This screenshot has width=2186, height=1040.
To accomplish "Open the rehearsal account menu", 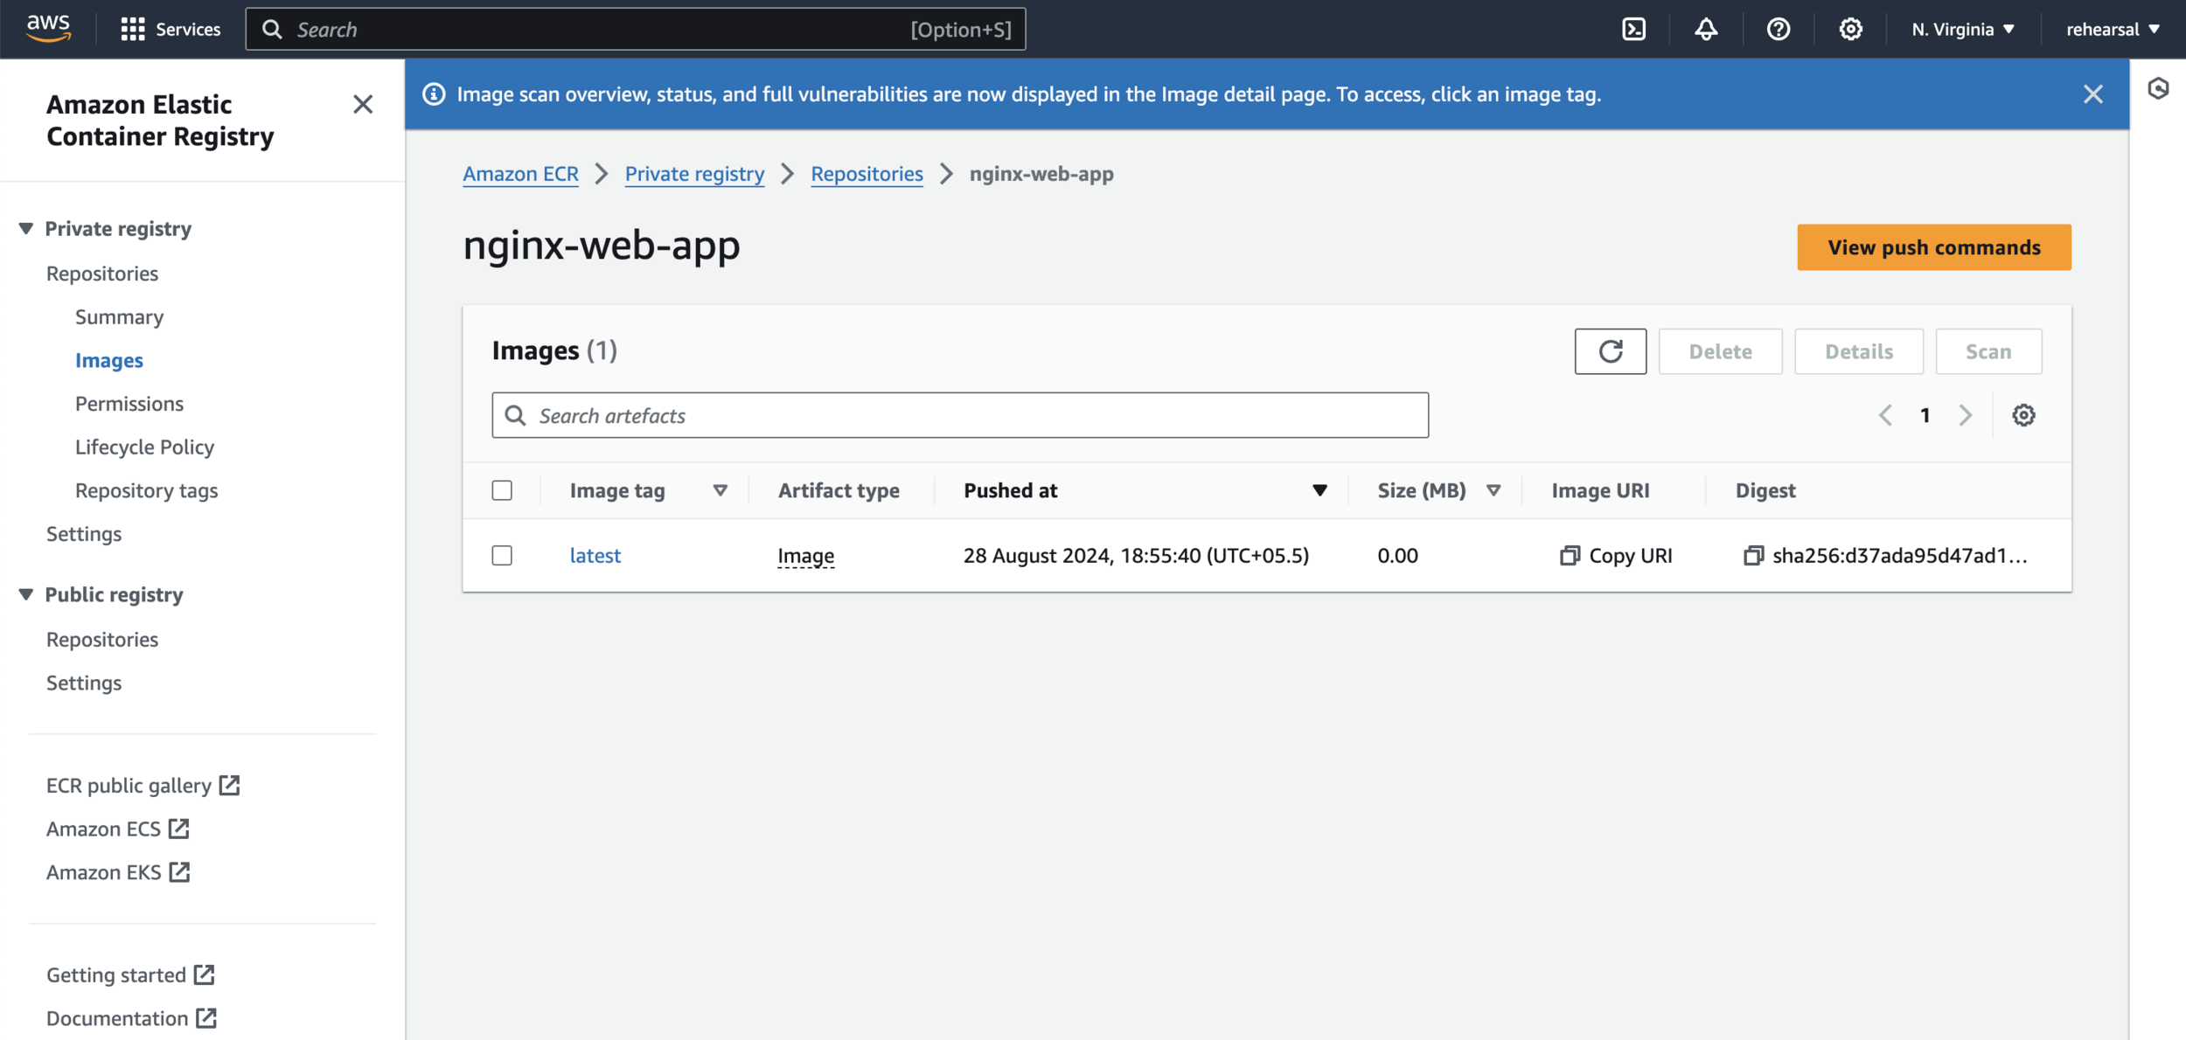I will [x=2112, y=30].
